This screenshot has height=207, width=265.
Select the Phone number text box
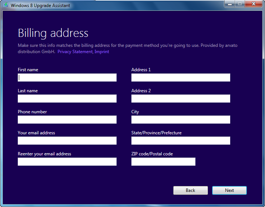67,120
